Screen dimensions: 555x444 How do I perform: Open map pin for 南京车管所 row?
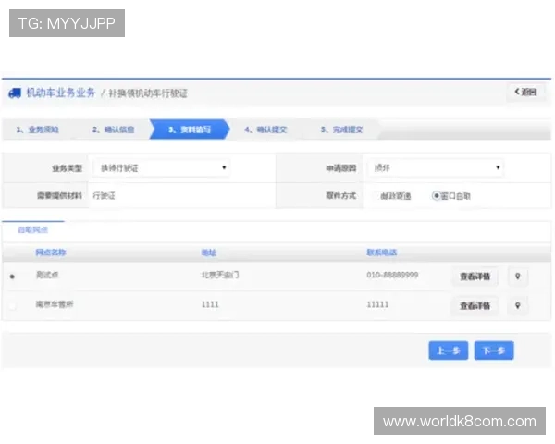(x=517, y=305)
